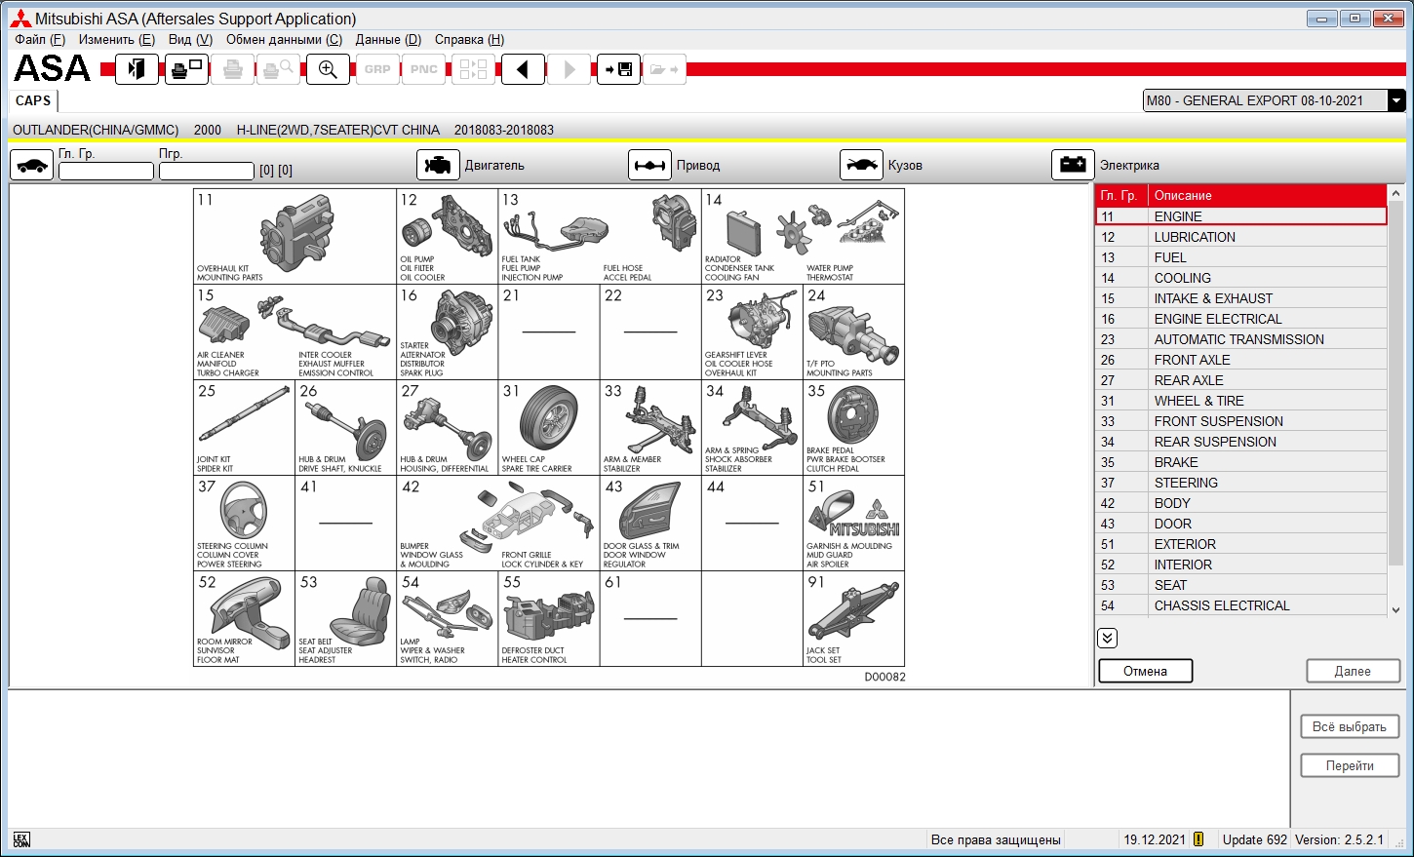Click the Пгр. input field
This screenshot has width=1414, height=857.
pyautogui.click(x=207, y=171)
